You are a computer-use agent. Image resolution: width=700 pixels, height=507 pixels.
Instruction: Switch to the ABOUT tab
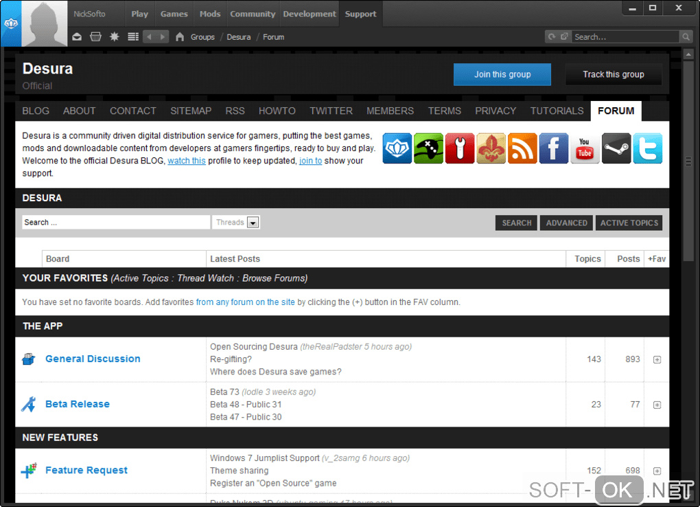79,111
